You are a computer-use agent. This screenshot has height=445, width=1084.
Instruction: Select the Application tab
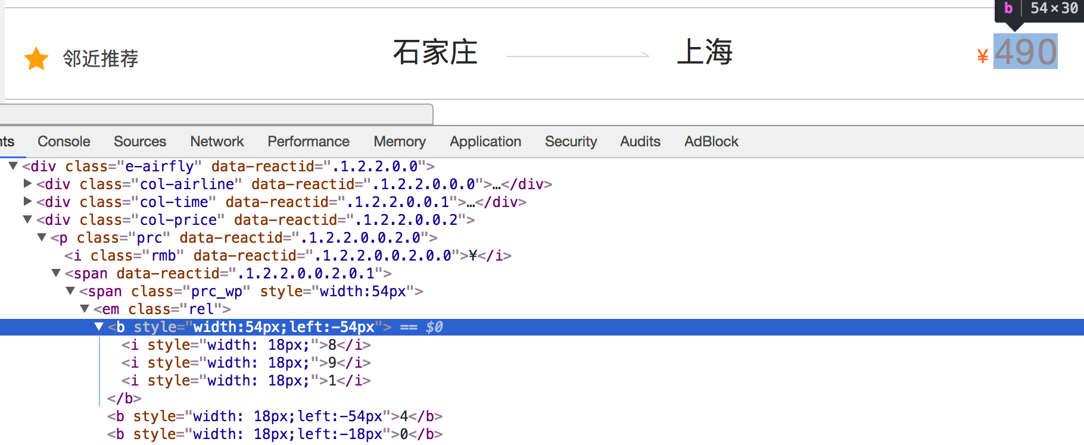click(485, 142)
